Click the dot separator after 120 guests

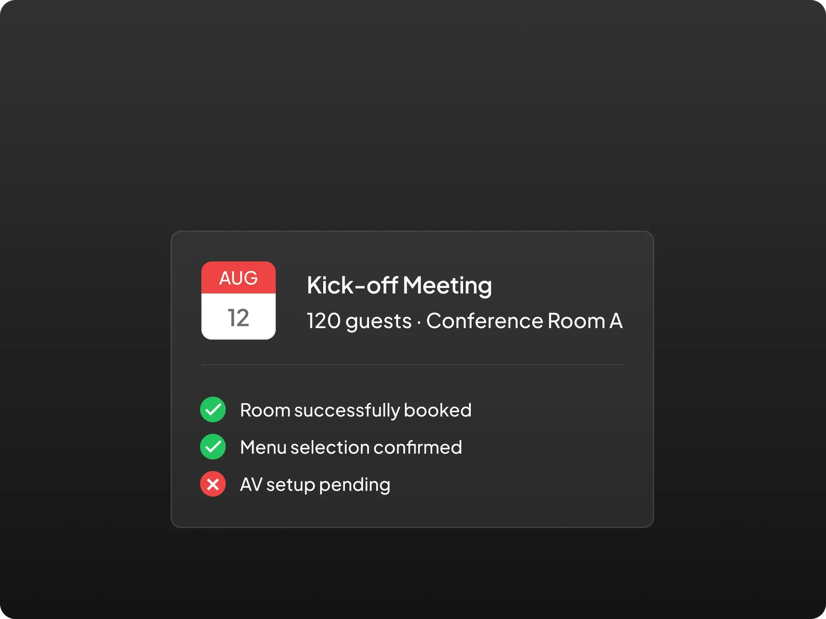419,322
